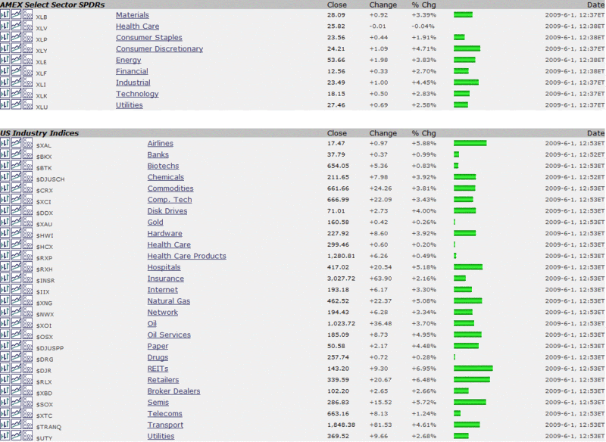The image size is (606, 442).
Task: Click the AMEX Select Sector SPDRs heading
Action: point(52,5)
